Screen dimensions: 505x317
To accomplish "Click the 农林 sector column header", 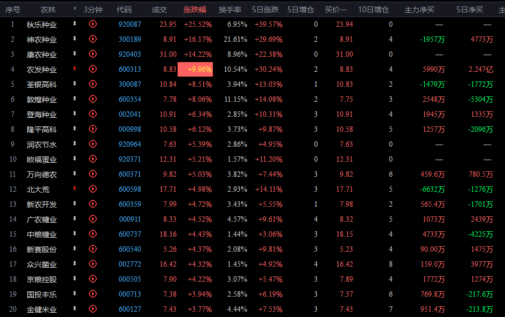I will point(48,10).
